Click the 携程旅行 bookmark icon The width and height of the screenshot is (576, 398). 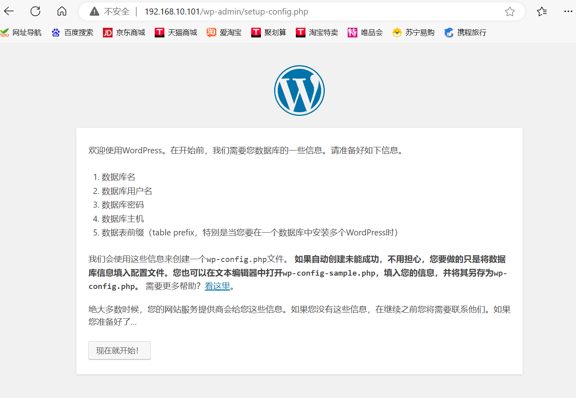[x=449, y=33]
